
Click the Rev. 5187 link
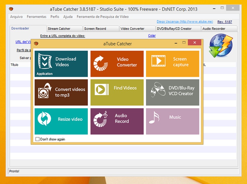click(225, 22)
